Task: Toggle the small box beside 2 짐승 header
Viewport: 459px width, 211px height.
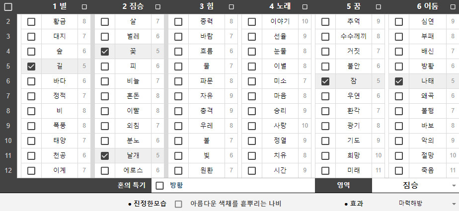Action: [x=157, y=7]
